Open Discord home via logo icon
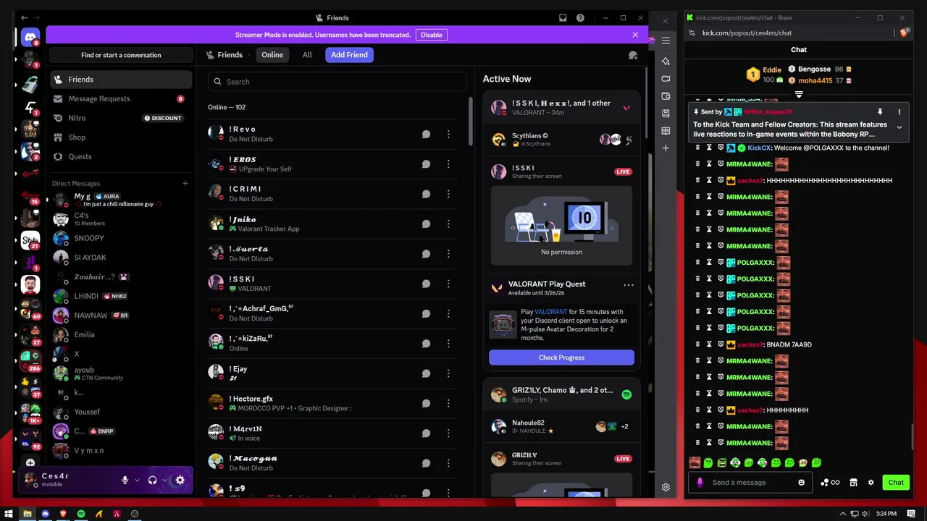 point(30,37)
